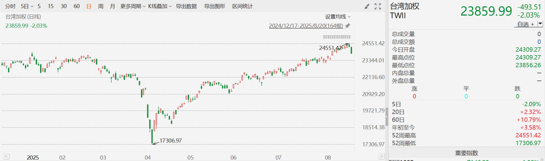Select the 5-minute K-line period
Screen dimensions: 545x161
tap(39, 6)
